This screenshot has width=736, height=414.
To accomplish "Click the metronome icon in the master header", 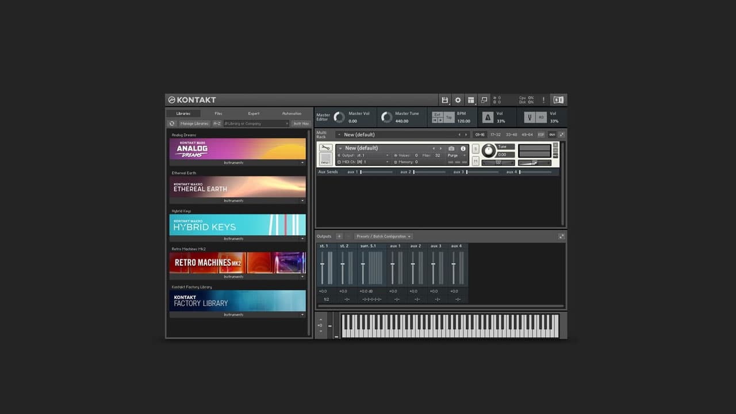I will coord(488,117).
